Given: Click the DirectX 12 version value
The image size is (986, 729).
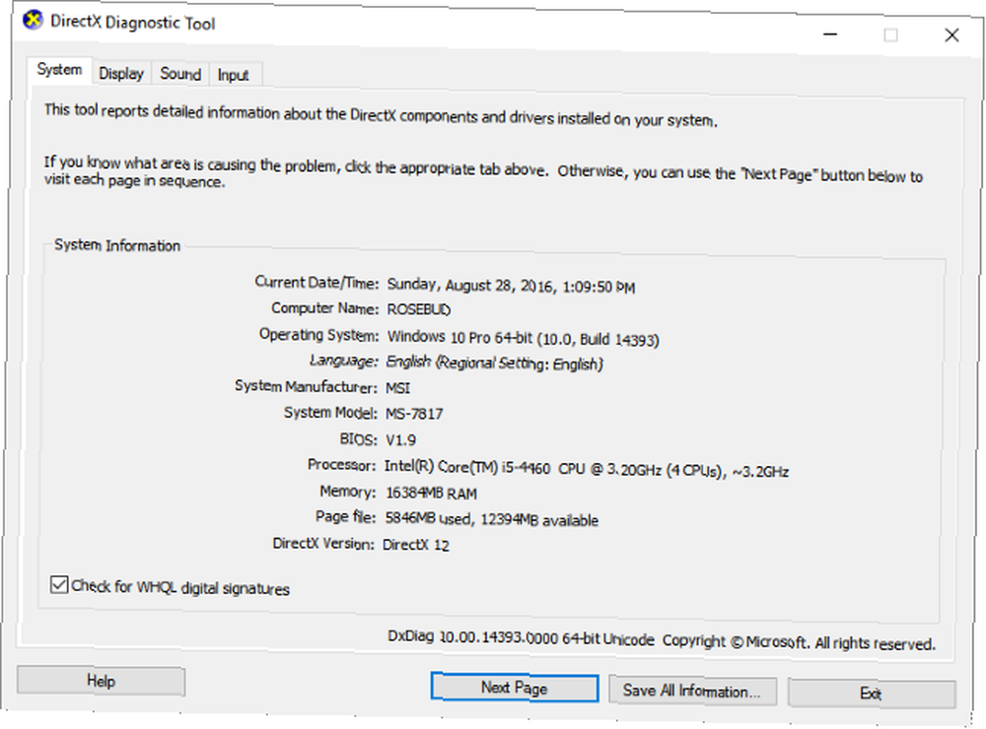Looking at the screenshot, I should 416,544.
